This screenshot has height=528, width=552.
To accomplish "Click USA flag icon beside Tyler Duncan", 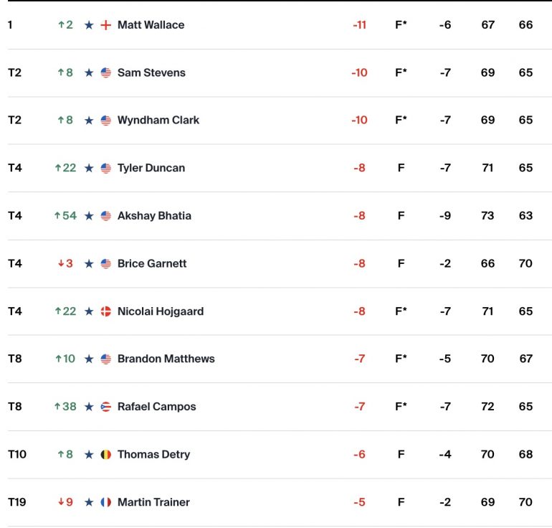I will pos(106,168).
